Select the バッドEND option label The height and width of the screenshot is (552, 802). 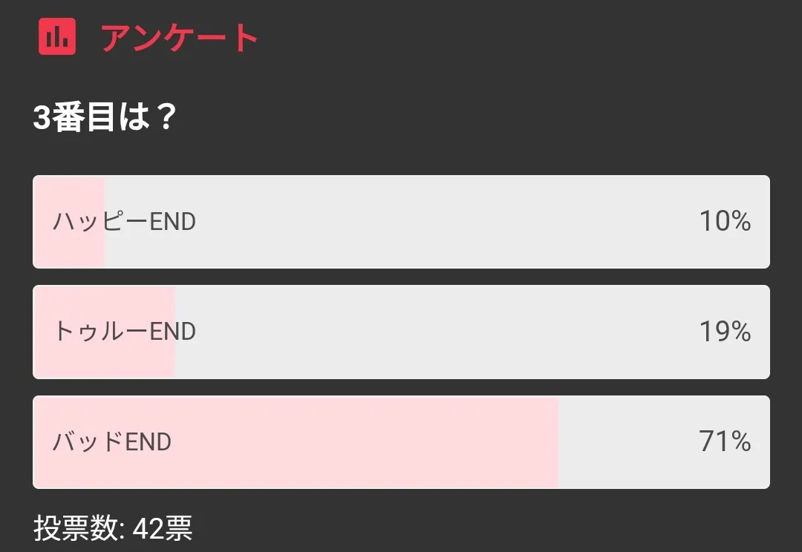(x=111, y=442)
